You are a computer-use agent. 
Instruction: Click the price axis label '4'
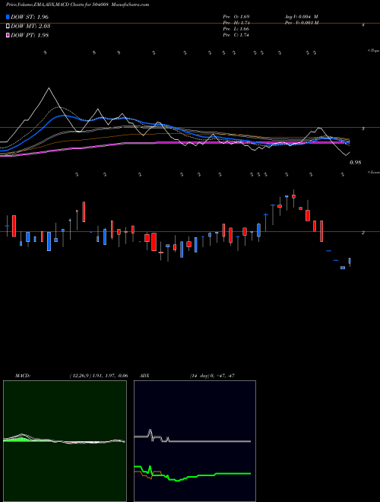(x=363, y=24)
